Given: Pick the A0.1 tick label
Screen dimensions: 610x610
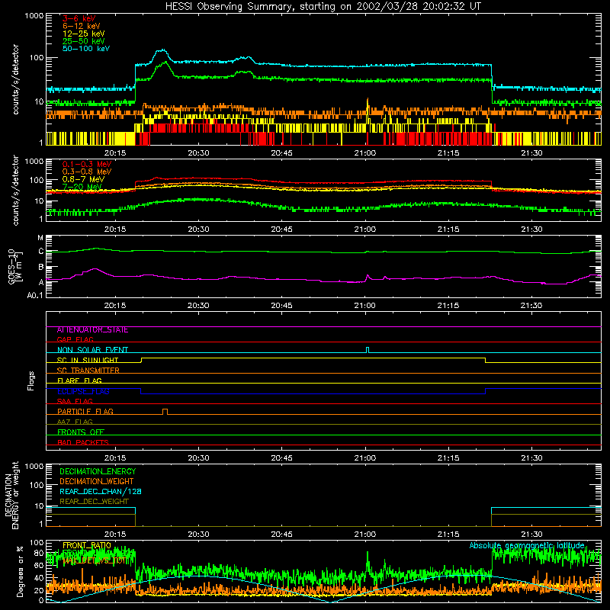Looking at the screenshot, I should coord(35,295).
